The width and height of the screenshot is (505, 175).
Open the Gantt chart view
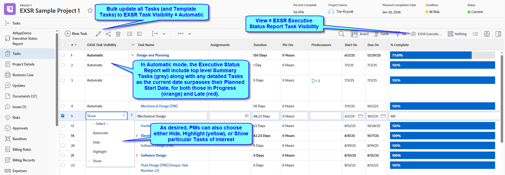(x=381, y=34)
